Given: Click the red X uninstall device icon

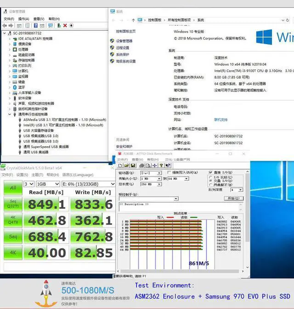Looking at the screenshot, I should click(x=65, y=26).
